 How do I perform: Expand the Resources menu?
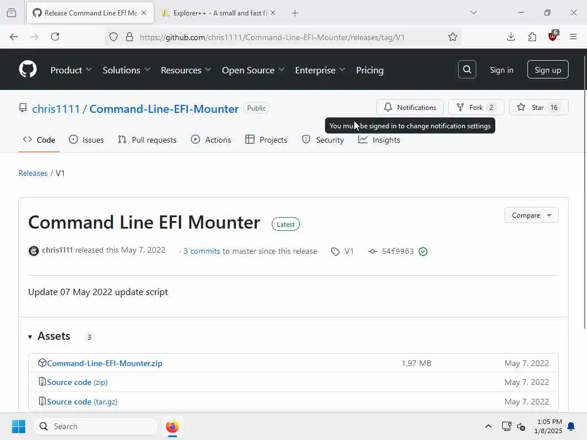(x=186, y=70)
